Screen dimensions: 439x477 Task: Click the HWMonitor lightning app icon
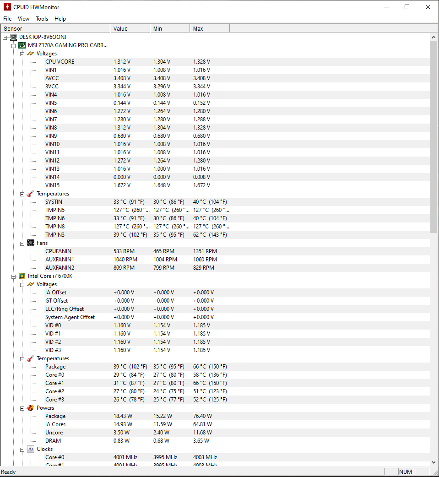click(x=7, y=7)
